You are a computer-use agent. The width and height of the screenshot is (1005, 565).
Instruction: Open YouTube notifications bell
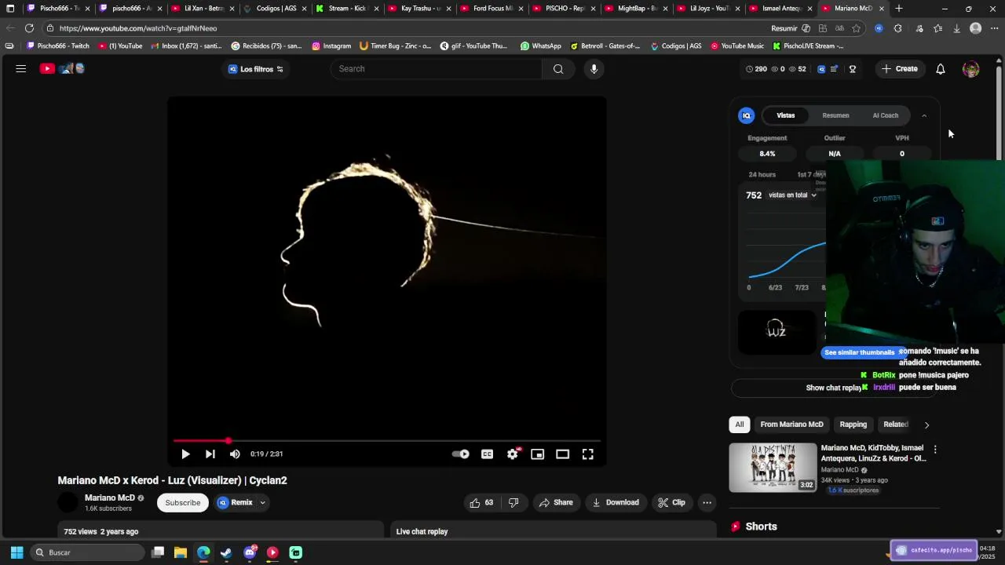pyautogui.click(x=941, y=69)
